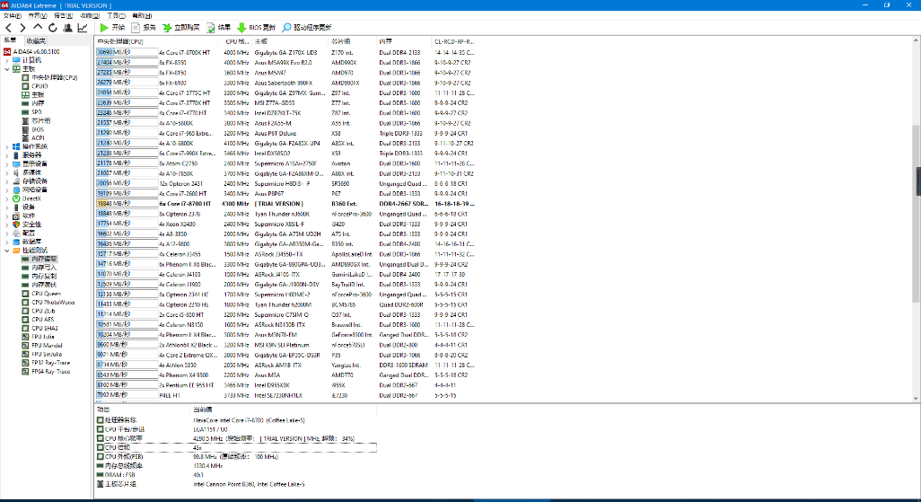Select the FPU SinJulia benchmark icon

pos(25,355)
